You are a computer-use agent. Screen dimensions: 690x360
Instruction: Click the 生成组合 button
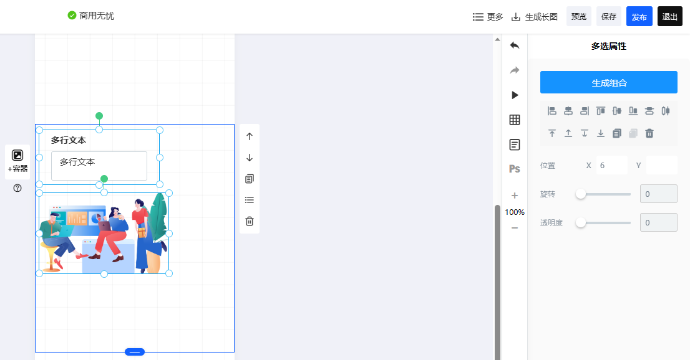[609, 82]
